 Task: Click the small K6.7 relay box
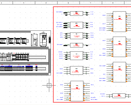(119, 96)
